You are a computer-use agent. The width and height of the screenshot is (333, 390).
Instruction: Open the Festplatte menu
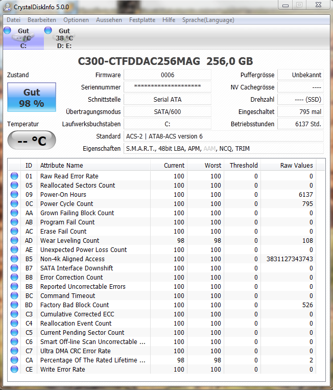click(142, 20)
